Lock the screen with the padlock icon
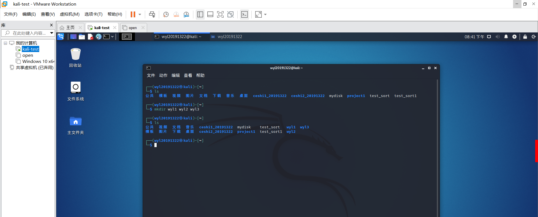The height and width of the screenshot is (217, 538). 525,37
